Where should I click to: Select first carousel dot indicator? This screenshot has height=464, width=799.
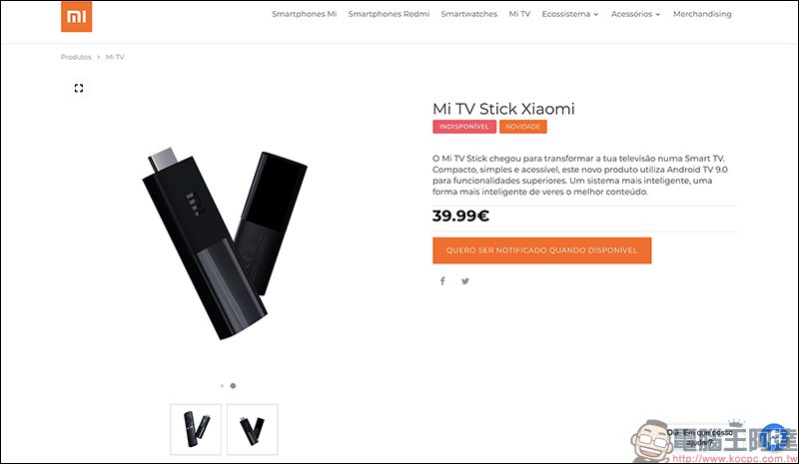(x=222, y=385)
